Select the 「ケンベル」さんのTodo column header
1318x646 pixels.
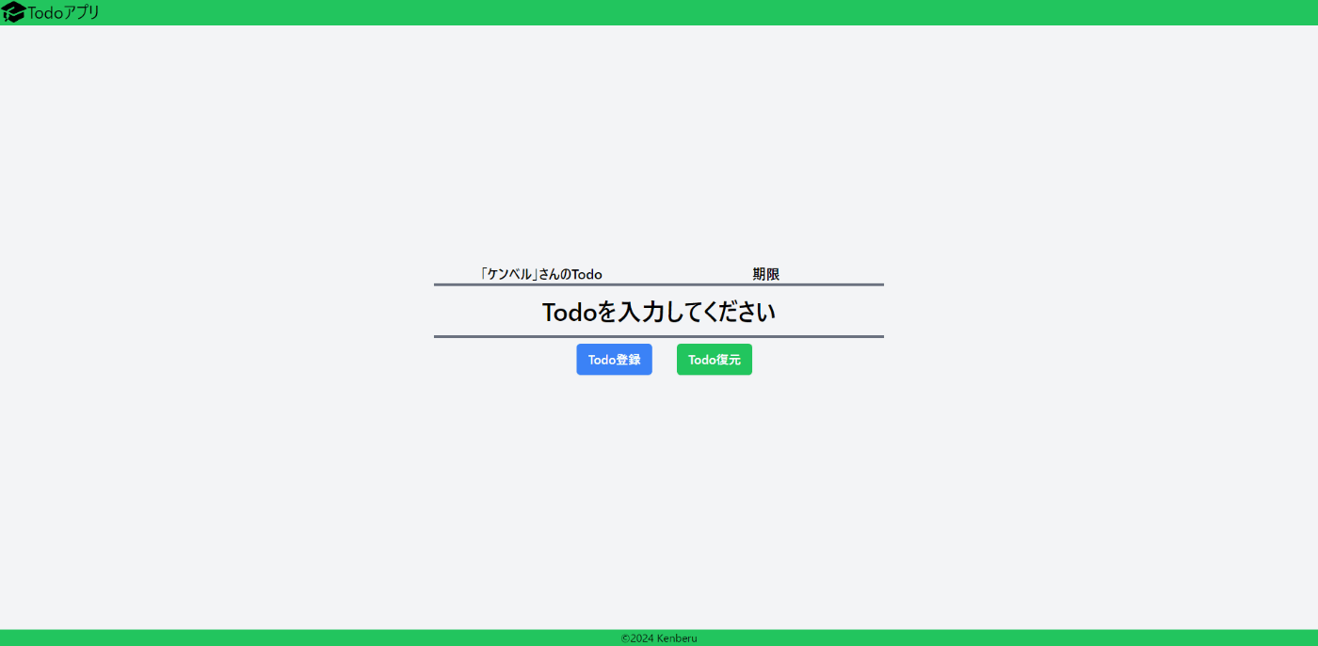point(540,274)
